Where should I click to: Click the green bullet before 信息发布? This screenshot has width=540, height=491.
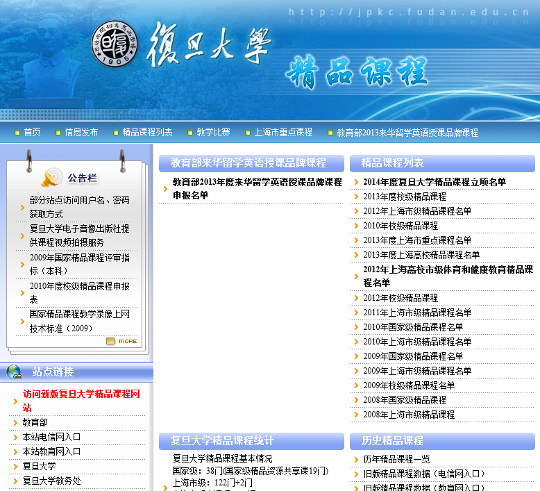(58, 133)
